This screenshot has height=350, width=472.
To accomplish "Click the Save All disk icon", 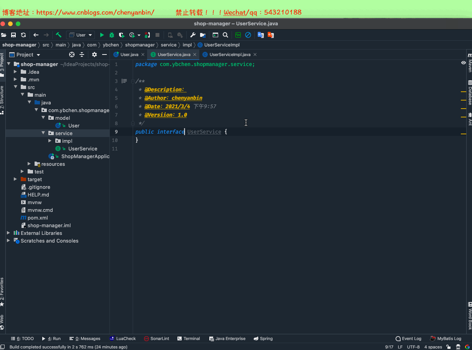I will pos(13,35).
